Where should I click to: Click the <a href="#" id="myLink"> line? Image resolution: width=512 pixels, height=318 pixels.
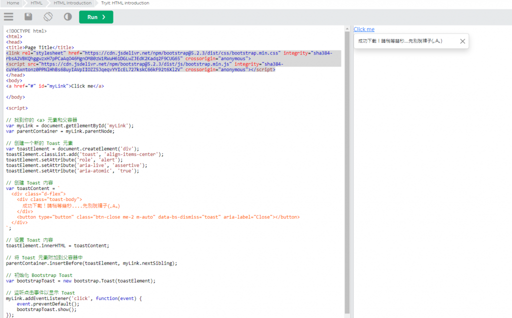(x=55, y=86)
